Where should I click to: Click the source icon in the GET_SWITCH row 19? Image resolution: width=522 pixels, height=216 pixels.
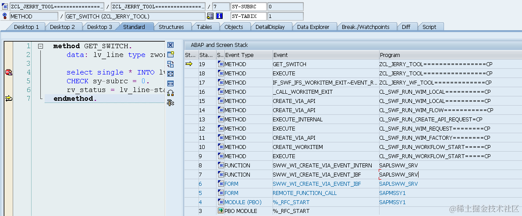[x=221, y=64]
